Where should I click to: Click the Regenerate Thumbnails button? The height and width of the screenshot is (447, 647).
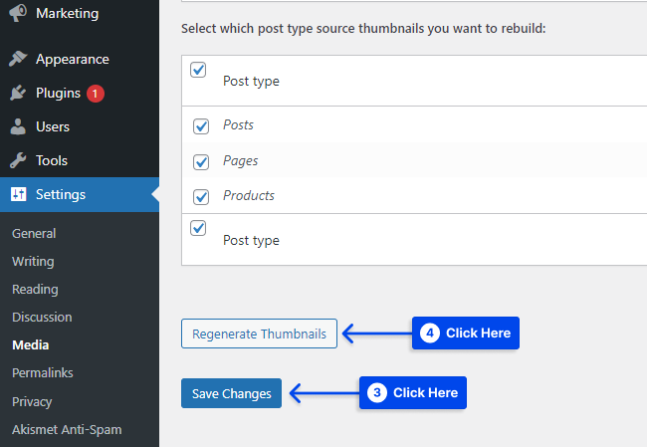tap(259, 334)
